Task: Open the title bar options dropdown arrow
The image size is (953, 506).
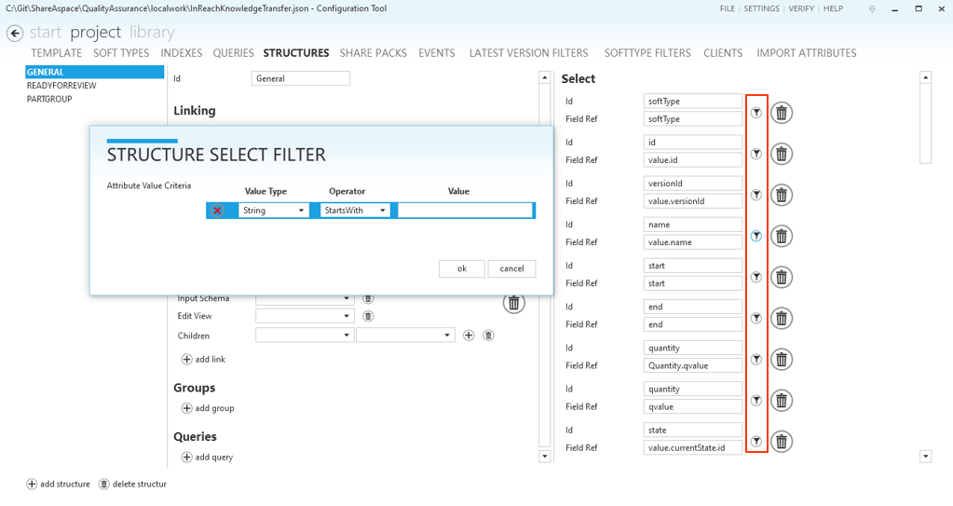Action: (872, 9)
